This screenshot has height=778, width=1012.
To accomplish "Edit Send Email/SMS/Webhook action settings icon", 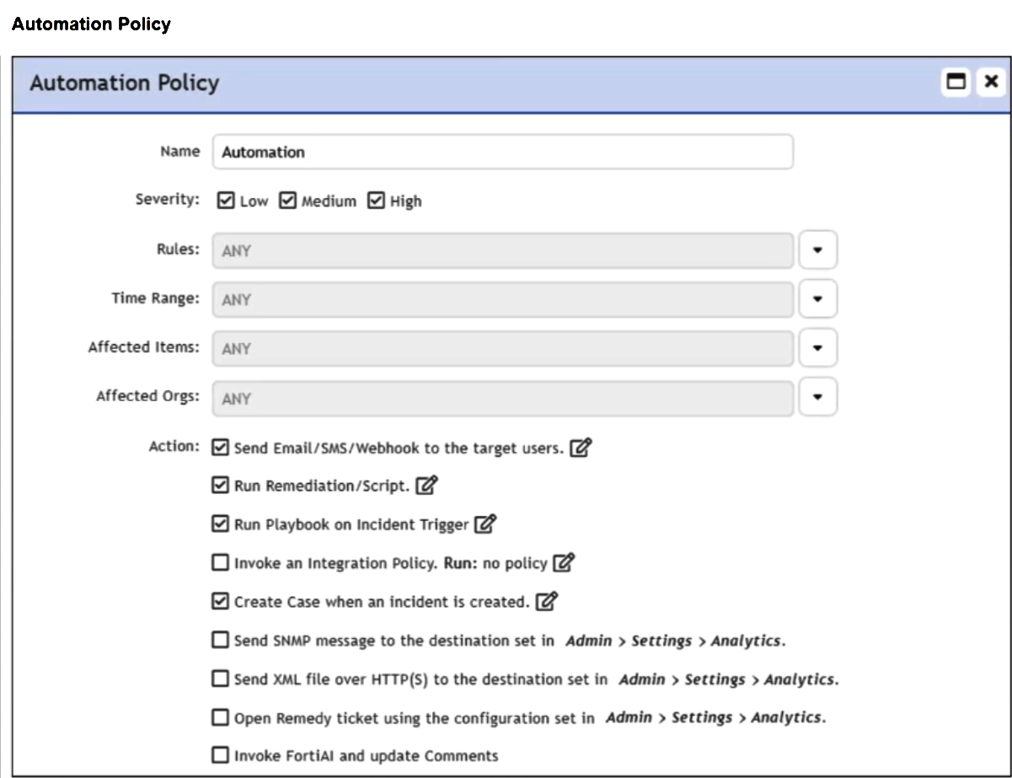I will tap(580, 448).
